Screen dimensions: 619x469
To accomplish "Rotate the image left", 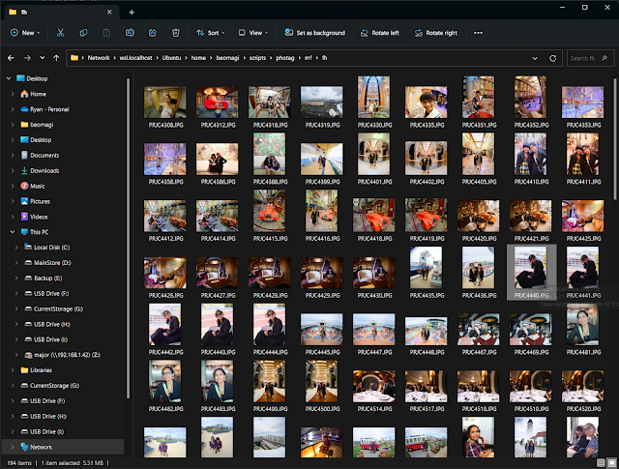I will pyautogui.click(x=380, y=33).
